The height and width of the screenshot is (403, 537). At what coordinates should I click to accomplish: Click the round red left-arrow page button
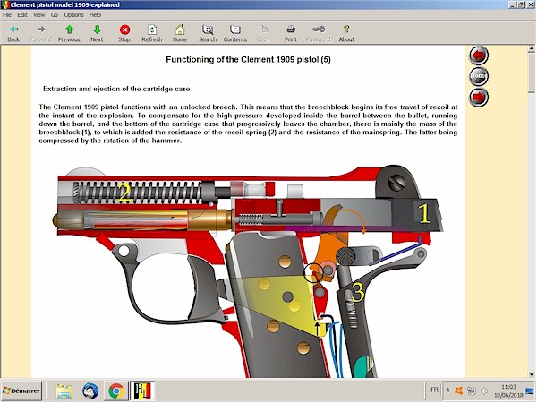(479, 55)
